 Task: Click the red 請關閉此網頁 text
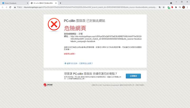pyautogui.click(x=70, y=54)
